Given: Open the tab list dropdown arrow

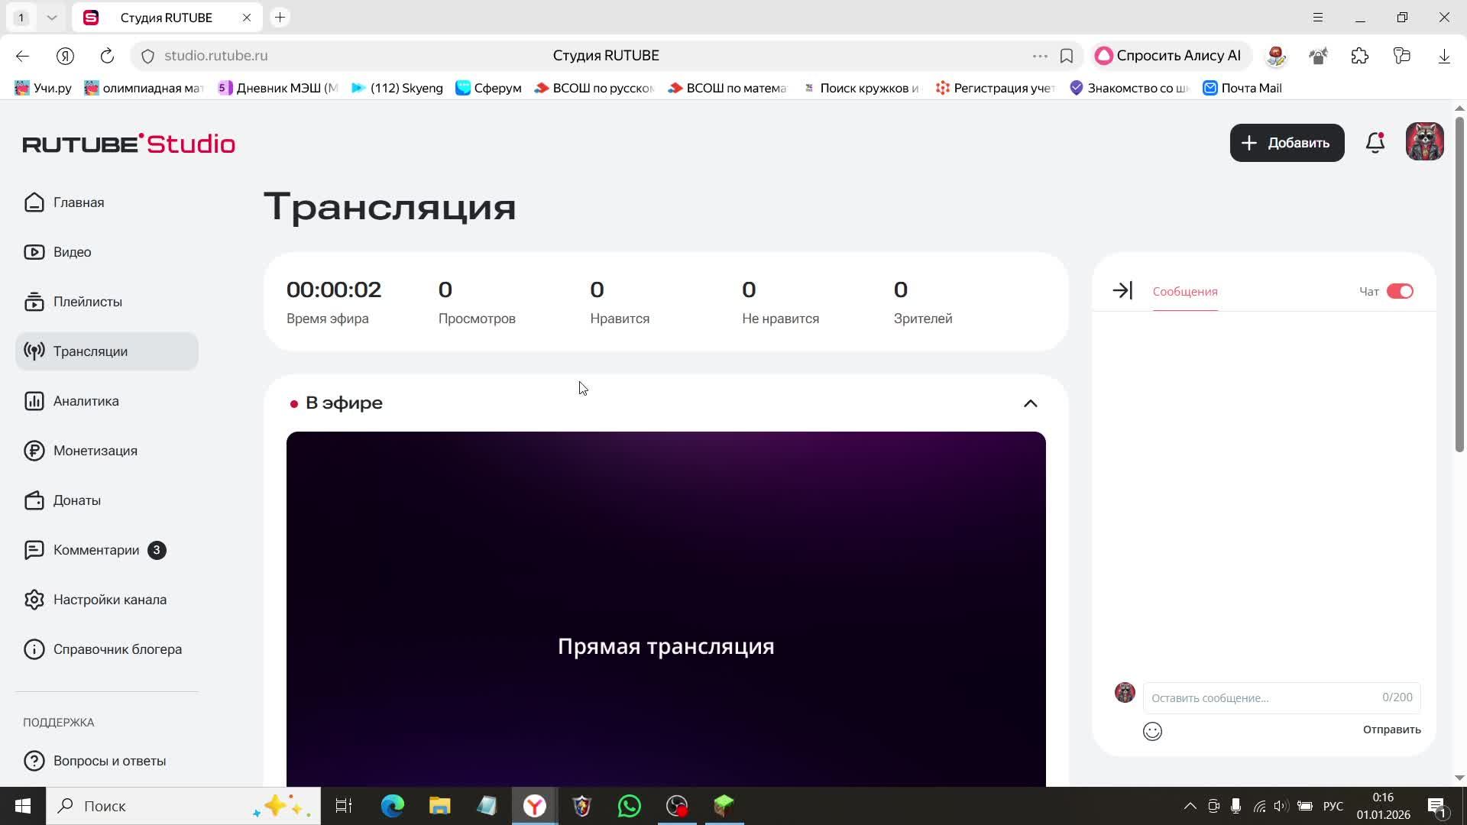Looking at the screenshot, I should pos(52,17).
